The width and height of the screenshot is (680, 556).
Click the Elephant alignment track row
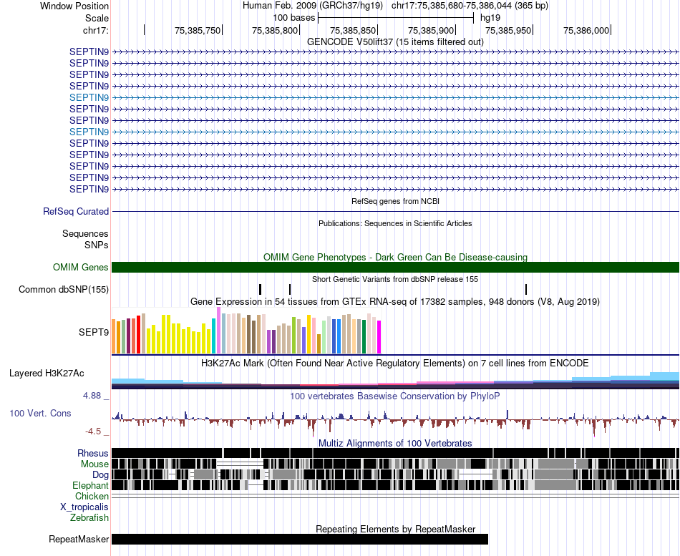click(x=395, y=485)
